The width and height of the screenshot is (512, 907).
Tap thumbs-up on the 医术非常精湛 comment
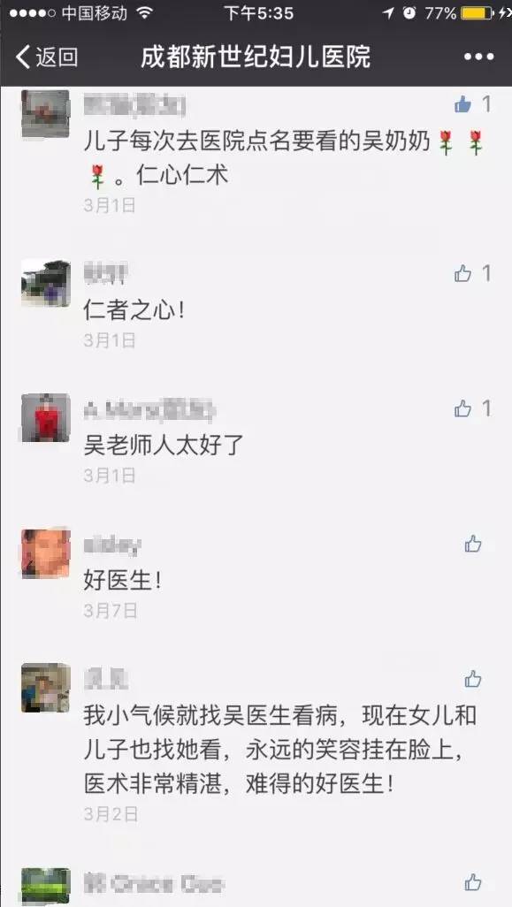(473, 679)
